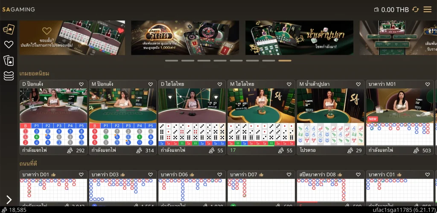The image size is (437, 213).
Task: Favorite the M ไฮโลไทย table
Action: point(289,84)
